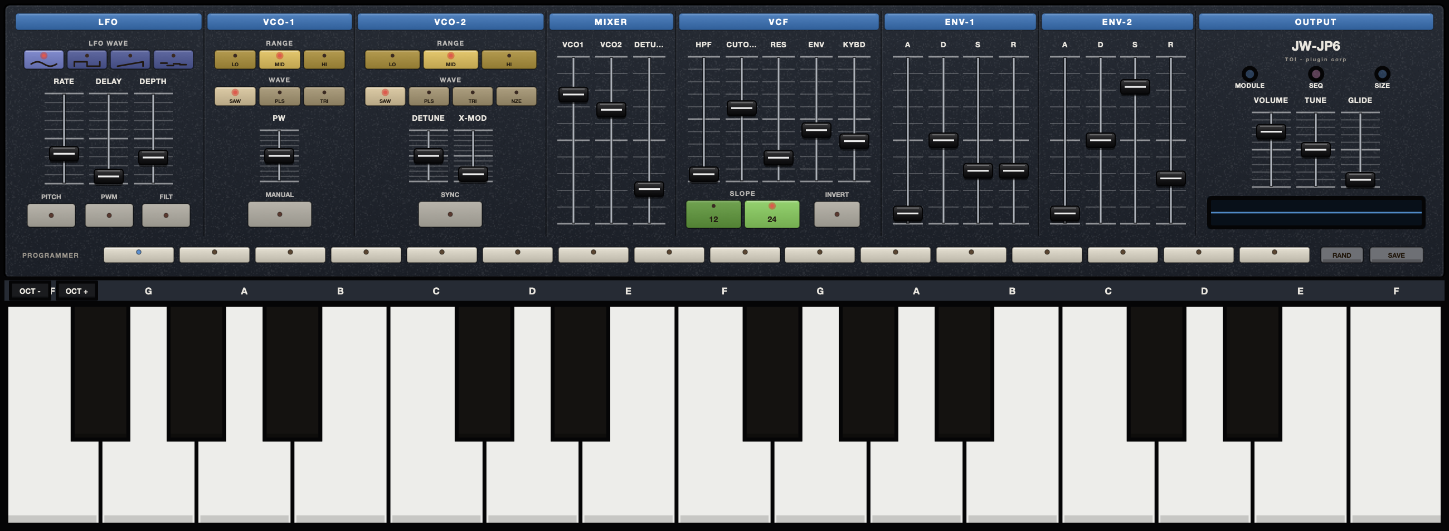Set VCO-1 range to MID
The width and height of the screenshot is (1449, 531).
point(280,60)
